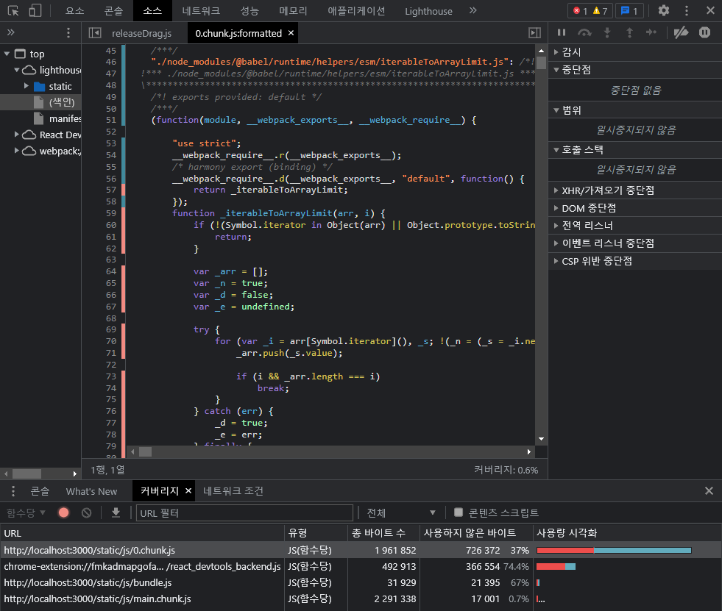Expand the webpack:// tree node
Viewport: 722px width, 611px height.
pos(17,151)
